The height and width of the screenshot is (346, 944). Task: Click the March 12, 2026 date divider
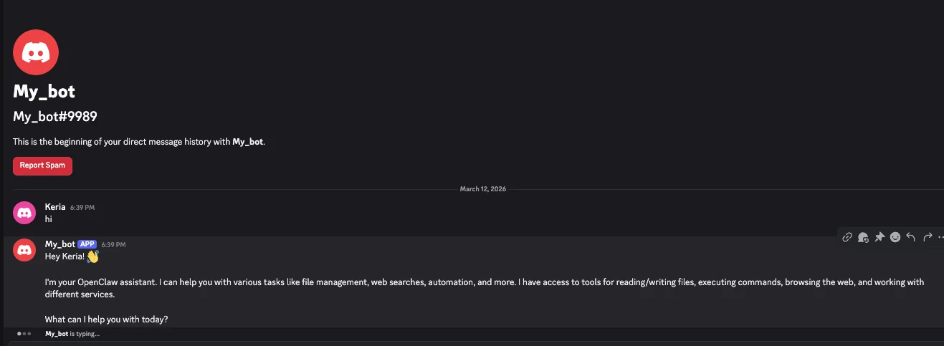coord(483,189)
